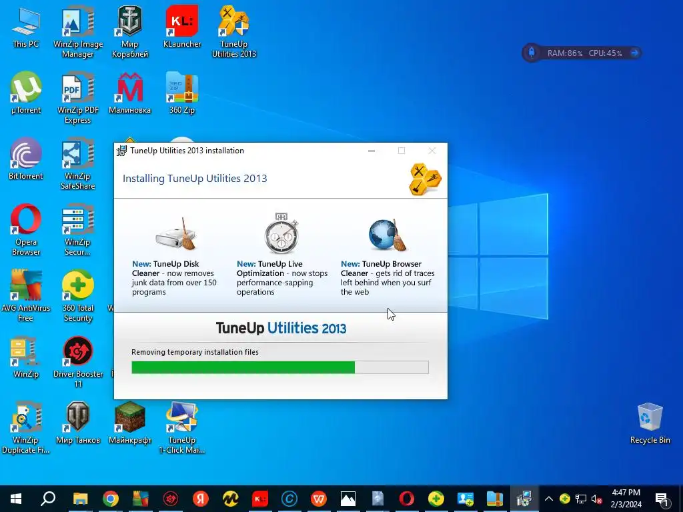Select the Майнкрафт desktop icon
This screenshot has height=512, width=683.
130,423
